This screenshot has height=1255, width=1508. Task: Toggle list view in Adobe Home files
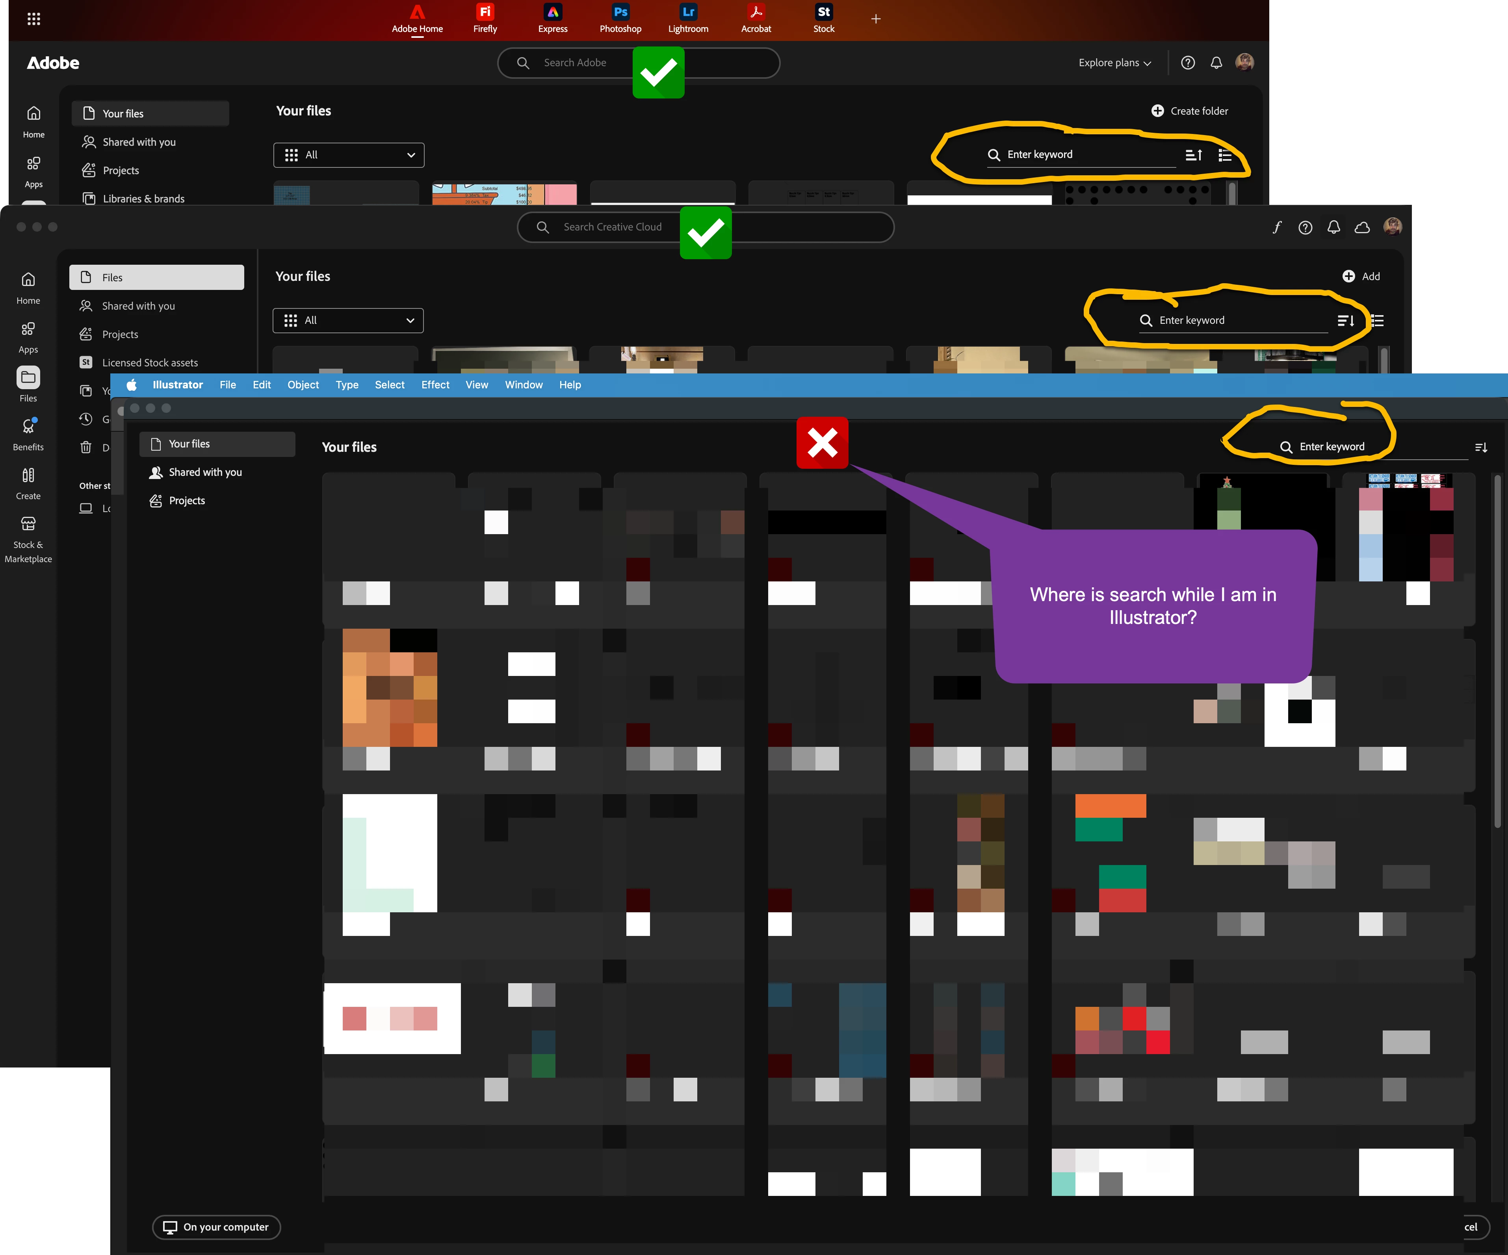point(1225,155)
